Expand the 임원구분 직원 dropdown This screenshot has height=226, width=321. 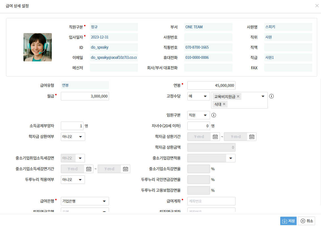[198, 115]
